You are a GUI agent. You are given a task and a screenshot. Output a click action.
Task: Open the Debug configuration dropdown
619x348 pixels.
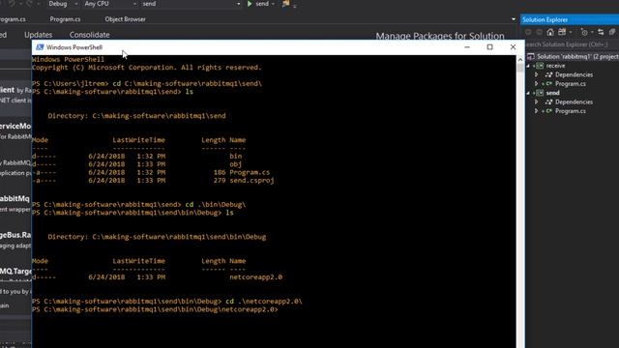point(63,4)
